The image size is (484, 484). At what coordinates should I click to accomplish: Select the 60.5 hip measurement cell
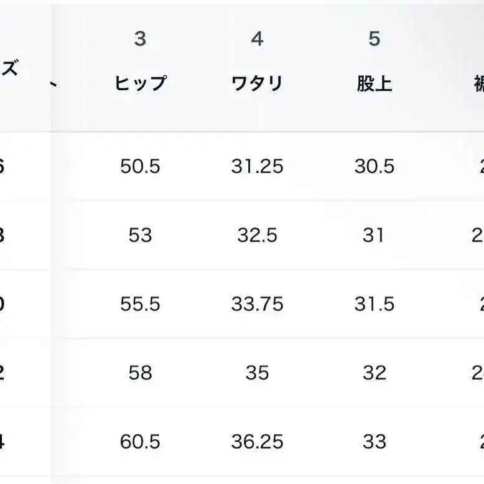pos(140,442)
